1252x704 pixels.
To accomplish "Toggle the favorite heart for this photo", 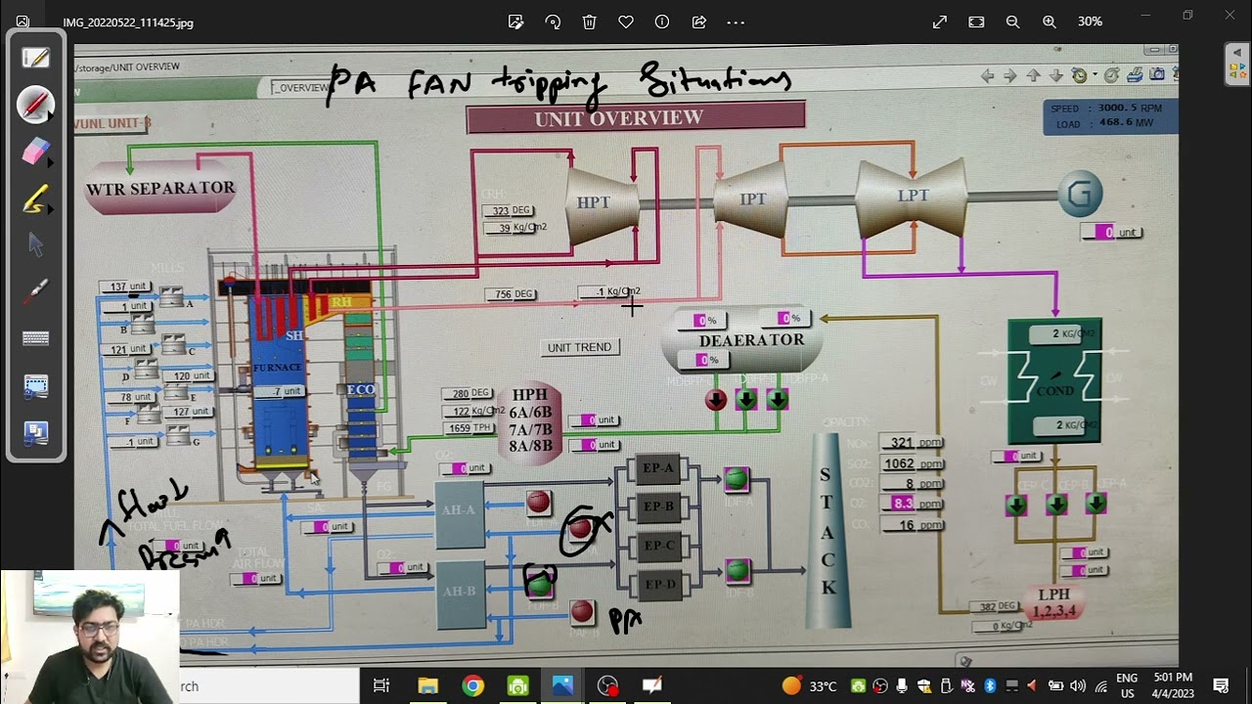I will [x=626, y=22].
